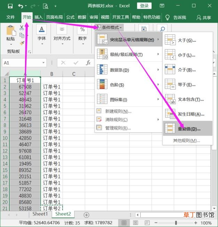Image resolution: width=218 pixels, height=227 pixels.
Task: Open 数据条 submenu
Action: point(129,70)
